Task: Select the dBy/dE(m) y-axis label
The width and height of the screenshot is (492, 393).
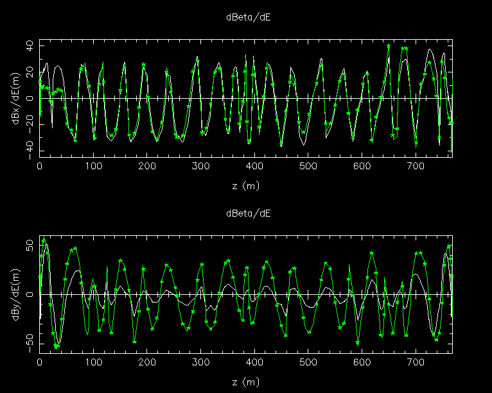Action: tap(15, 293)
